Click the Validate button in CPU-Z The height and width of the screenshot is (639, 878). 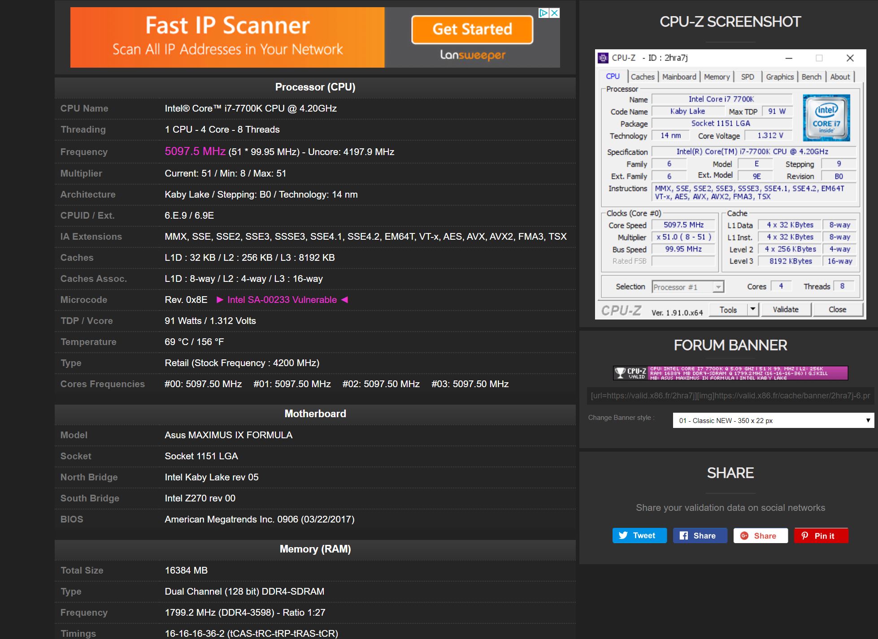click(x=786, y=310)
